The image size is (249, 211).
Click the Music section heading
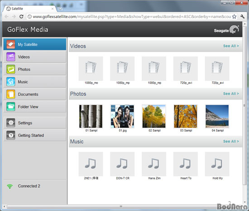pyautogui.click(x=77, y=141)
